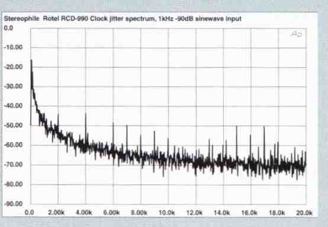Click the 1kHz -90dB sinewave input text
The height and width of the screenshot is (227, 328).
[200, 19]
